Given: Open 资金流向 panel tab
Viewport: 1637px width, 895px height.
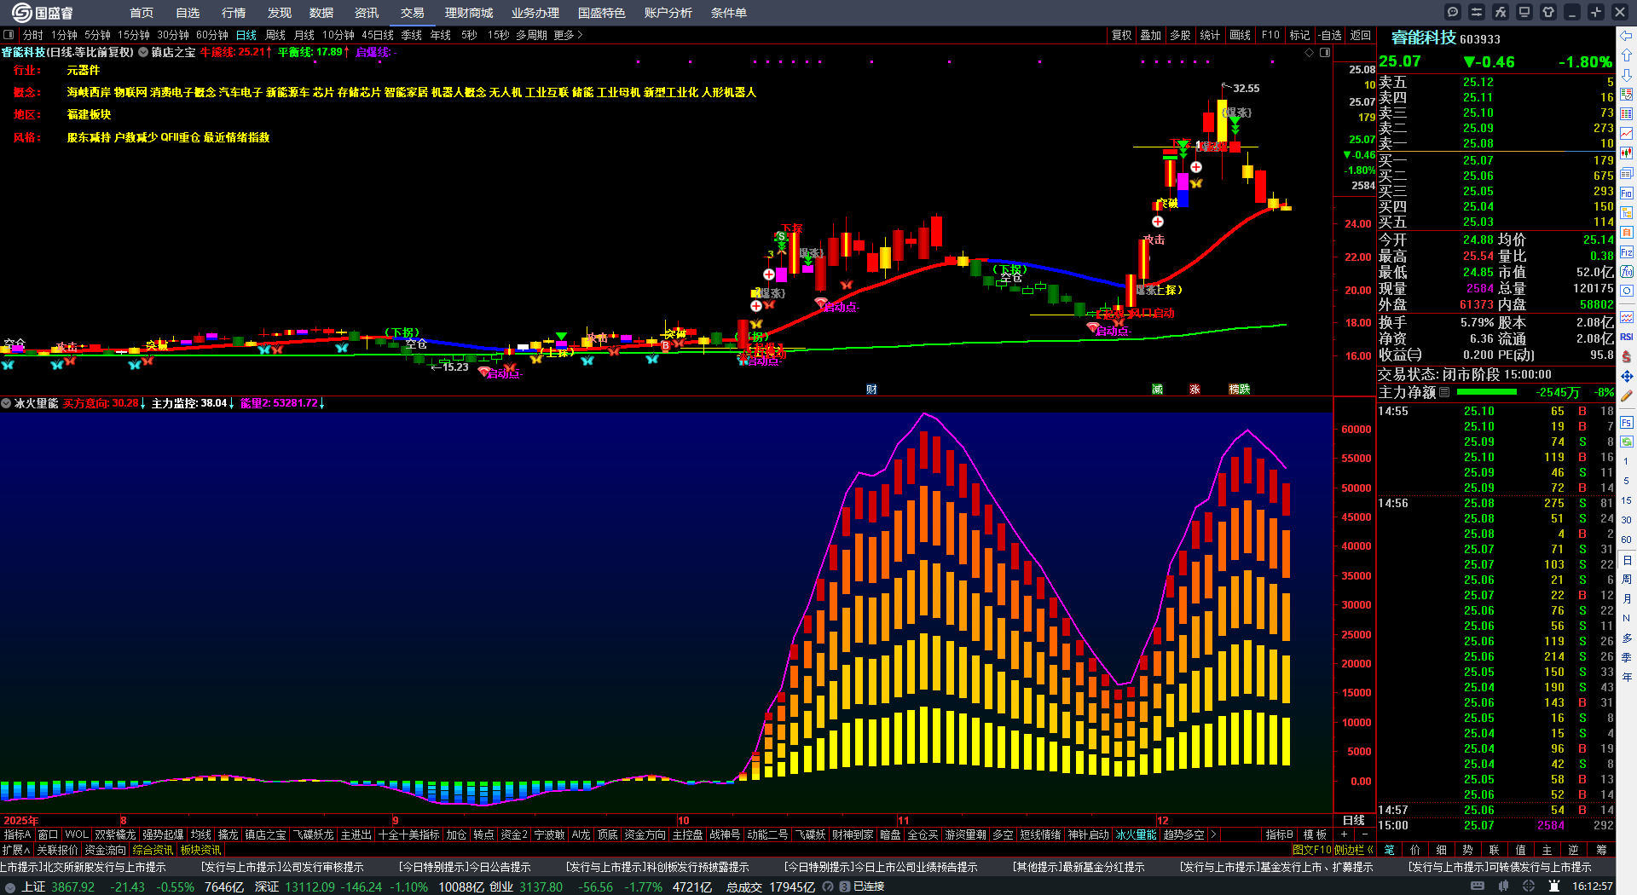Looking at the screenshot, I should tap(105, 850).
